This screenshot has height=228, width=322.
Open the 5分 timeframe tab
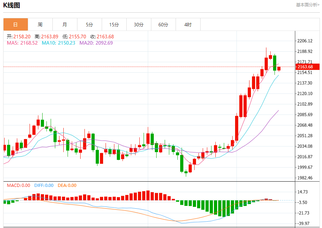(x=89, y=25)
